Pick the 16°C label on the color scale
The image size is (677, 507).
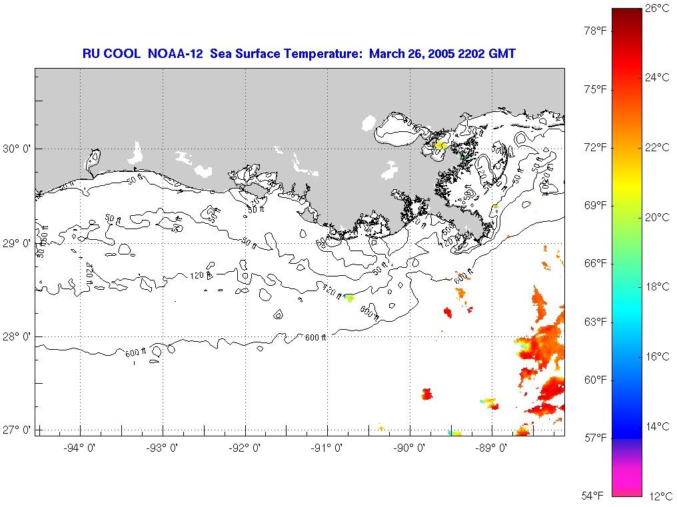[x=657, y=356]
